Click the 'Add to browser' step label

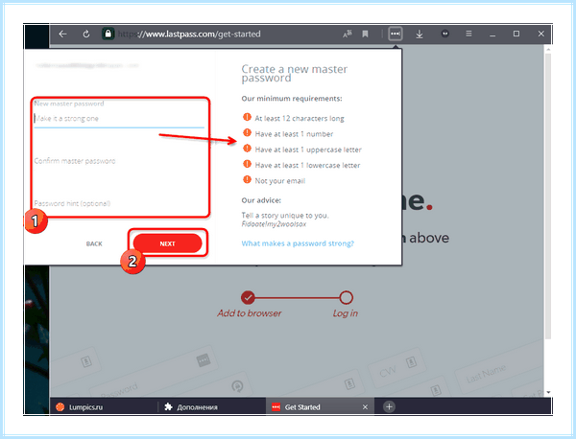click(x=249, y=313)
